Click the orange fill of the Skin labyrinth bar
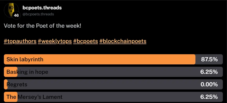The height and width of the screenshot is (103, 227). pyautogui.click(x=100, y=59)
